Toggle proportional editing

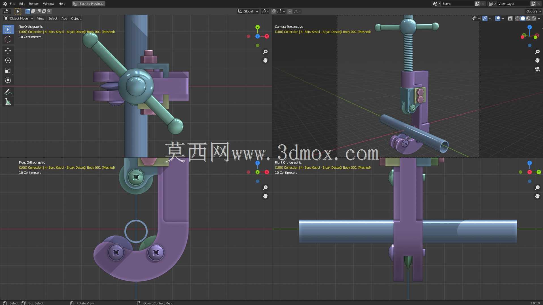[290, 11]
